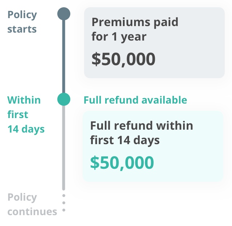Viewport: 232px width, 226px height.
Task: Click the grey $50,000 premium amount
Action: 123,59
